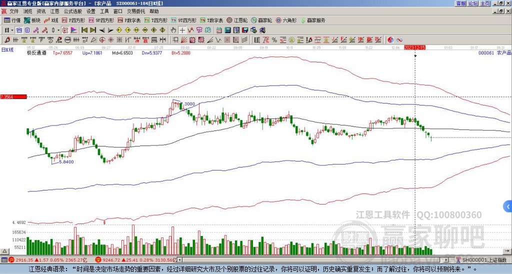Click the calendar 21 icon
Viewport: 512px width, 274px height.
click(219, 30)
